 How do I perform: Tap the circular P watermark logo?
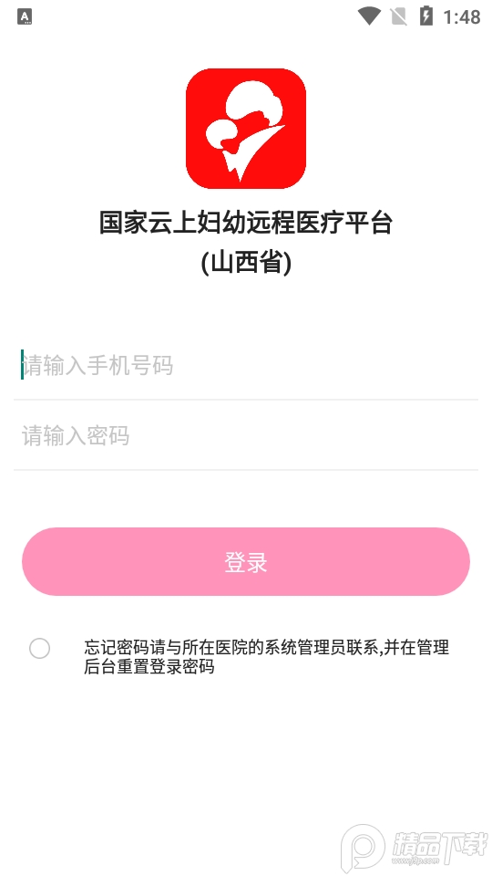363,848
